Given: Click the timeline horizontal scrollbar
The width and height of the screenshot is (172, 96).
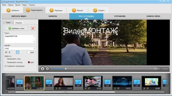Looking at the screenshot, I should [x=65, y=92].
